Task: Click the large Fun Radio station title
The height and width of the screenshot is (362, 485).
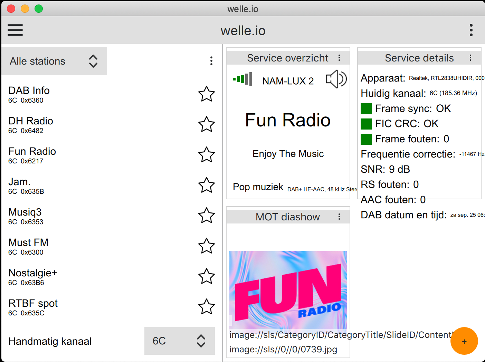Action: [x=288, y=120]
